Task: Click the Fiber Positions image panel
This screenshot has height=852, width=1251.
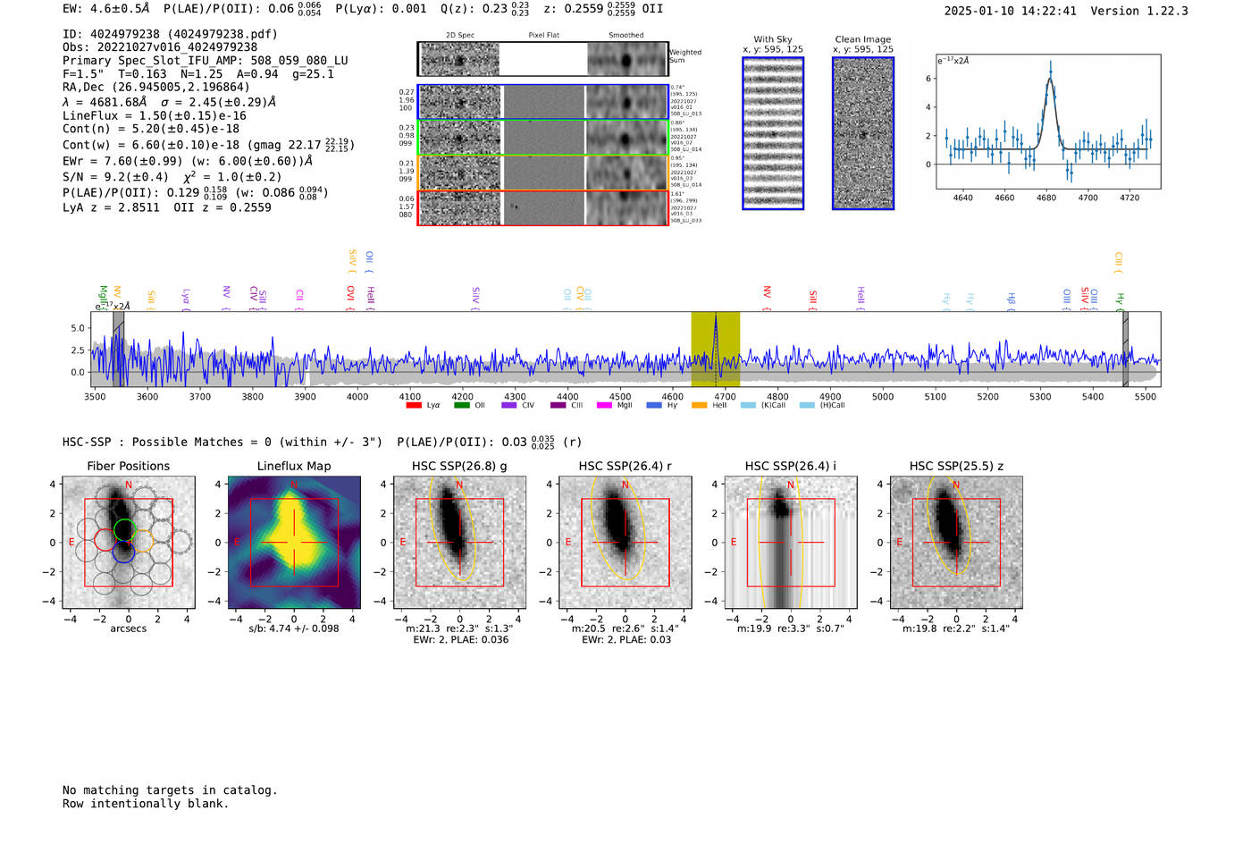Action: pos(129,542)
